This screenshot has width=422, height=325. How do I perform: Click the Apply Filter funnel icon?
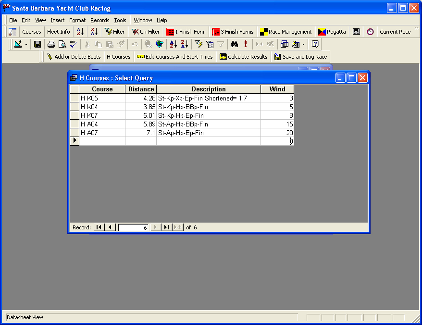(221, 44)
